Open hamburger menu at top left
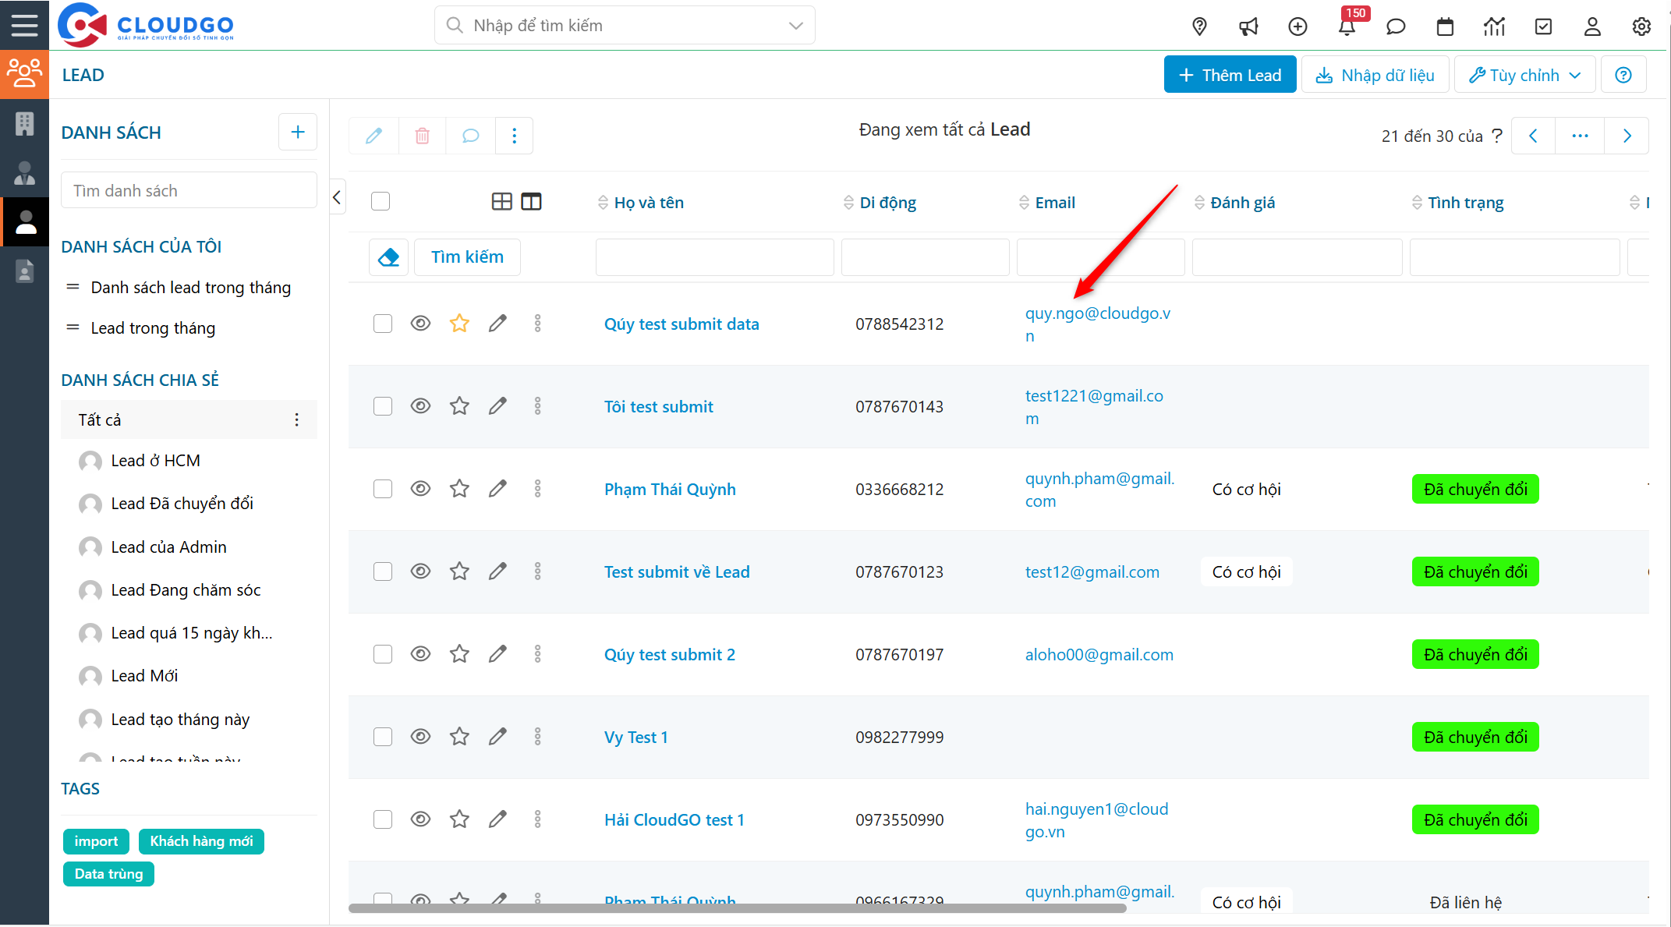 pyautogui.click(x=24, y=25)
